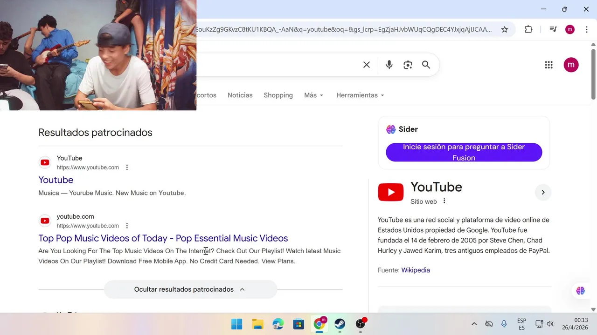Image resolution: width=597 pixels, height=335 pixels.
Task: Open File Explorer from the taskbar
Action: coord(257,324)
